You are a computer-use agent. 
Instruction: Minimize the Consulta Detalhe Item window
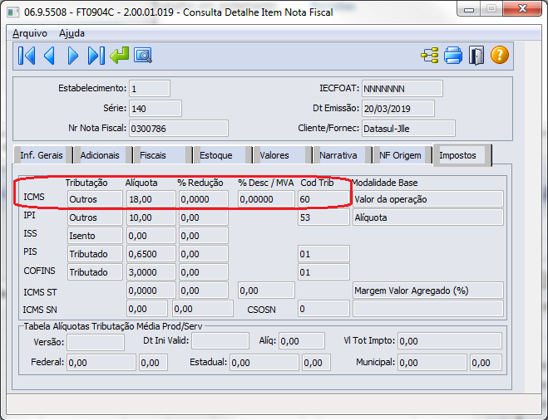click(x=469, y=9)
